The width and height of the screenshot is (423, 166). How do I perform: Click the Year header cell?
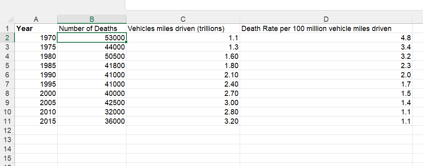pos(36,28)
